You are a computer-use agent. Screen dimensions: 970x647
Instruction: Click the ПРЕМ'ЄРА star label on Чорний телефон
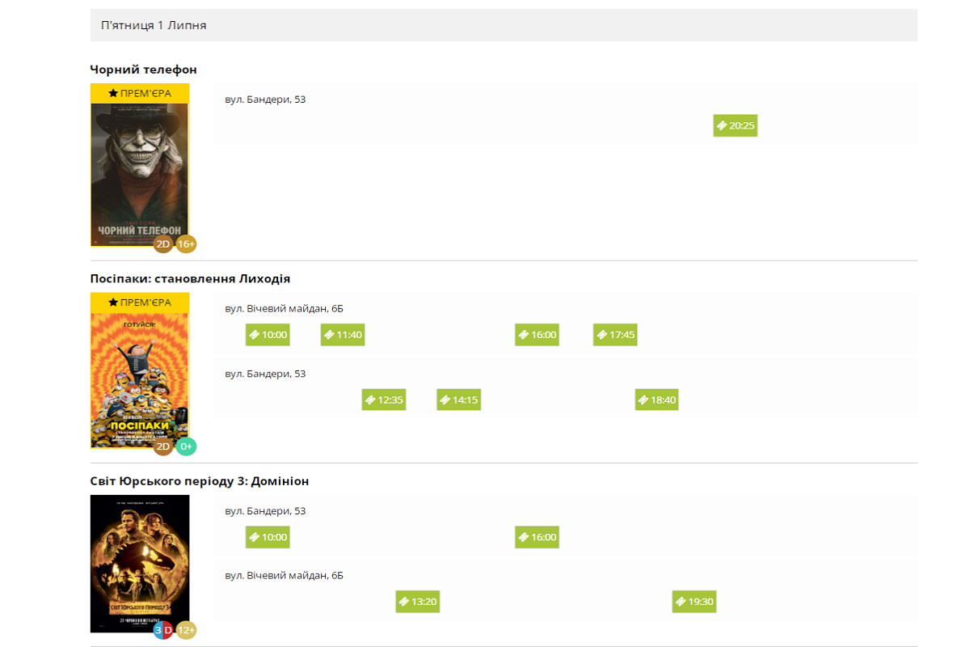140,93
